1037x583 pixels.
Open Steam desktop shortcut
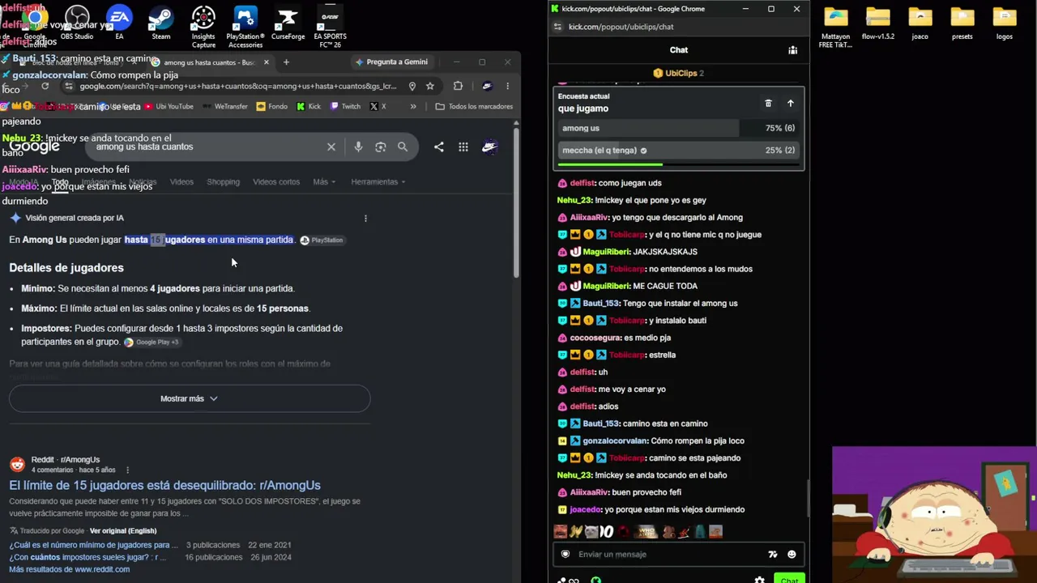click(161, 23)
